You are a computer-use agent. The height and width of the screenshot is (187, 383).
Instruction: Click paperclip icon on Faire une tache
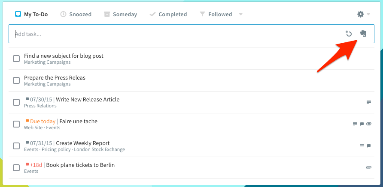[369, 124]
